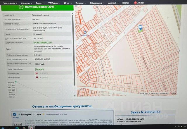Toggle the Экспресс отчет checkbox
Image resolution: width=187 pixels, height=129 pixels.
coord(15,114)
